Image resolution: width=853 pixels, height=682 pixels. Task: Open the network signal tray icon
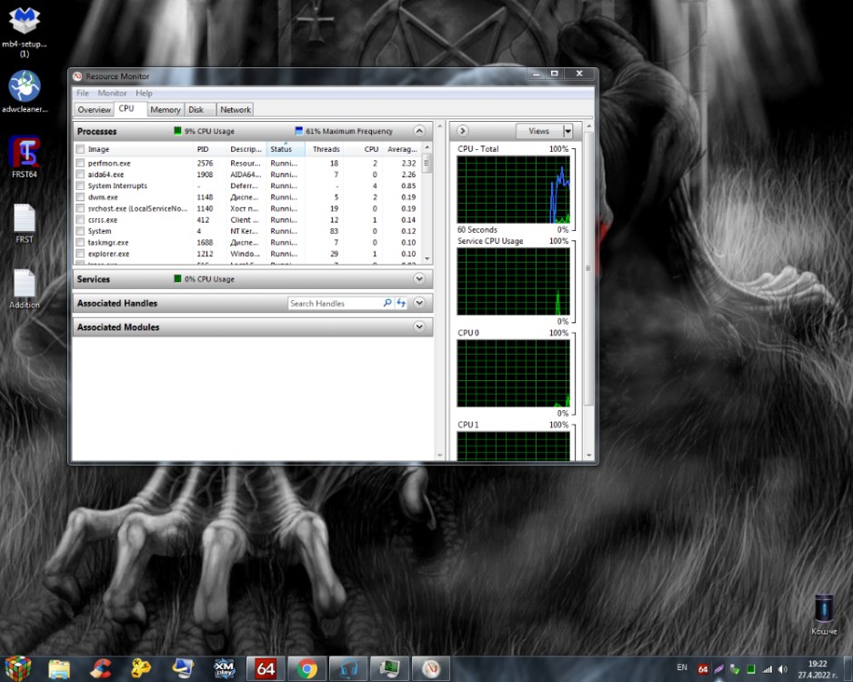767,669
